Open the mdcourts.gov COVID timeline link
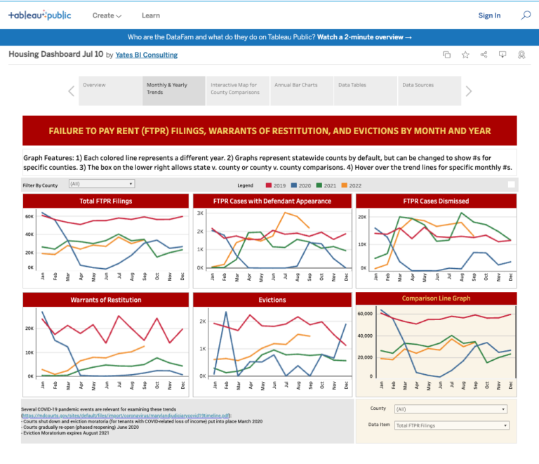Image resolution: width=539 pixels, height=464 pixels. click(125, 416)
